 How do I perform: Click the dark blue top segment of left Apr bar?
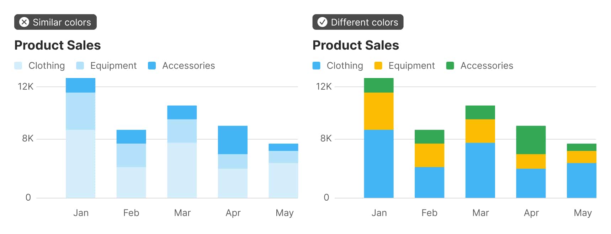click(233, 140)
